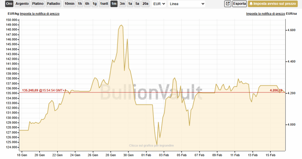The image size is (302, 159).
Task: Choose the Platino metal option
Action: (x=38, y=4)
